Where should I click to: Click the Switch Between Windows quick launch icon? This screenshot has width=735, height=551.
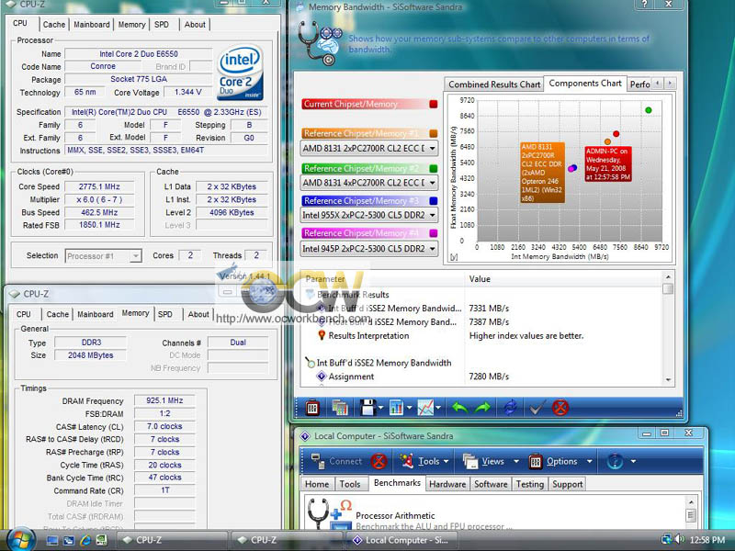pos(68,540)
